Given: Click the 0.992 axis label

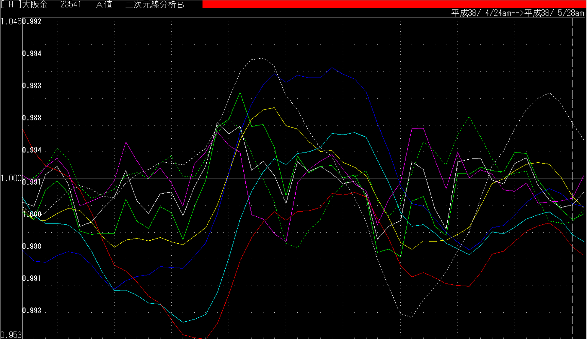Looking at the screenshot, I should 32,22.
